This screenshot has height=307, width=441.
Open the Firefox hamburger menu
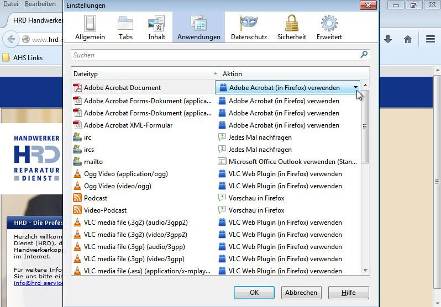(431, 39)
